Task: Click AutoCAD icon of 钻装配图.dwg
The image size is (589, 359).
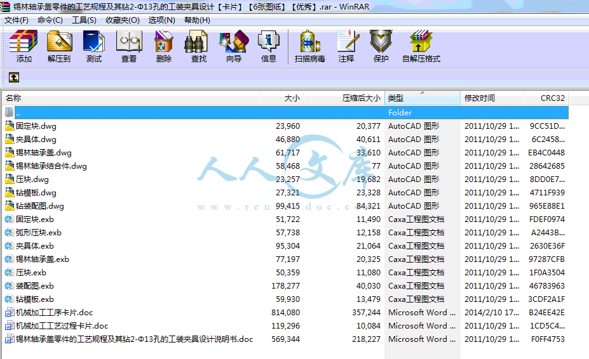Action: 10,206
